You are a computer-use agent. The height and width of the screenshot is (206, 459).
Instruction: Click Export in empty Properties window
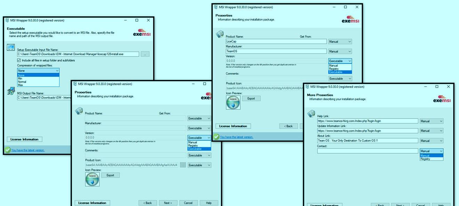110,175
